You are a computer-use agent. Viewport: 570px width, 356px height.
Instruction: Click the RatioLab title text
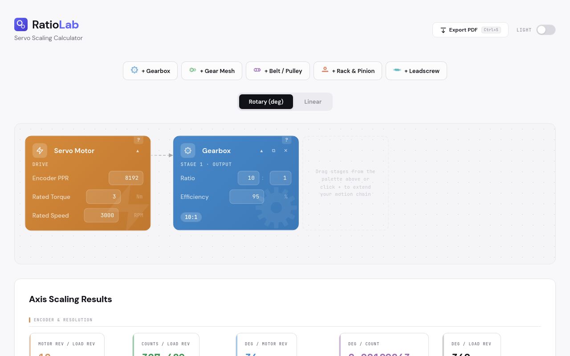pos(55,24)
